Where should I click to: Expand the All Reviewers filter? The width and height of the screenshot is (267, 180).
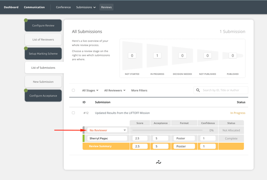[x=115, y=91]
